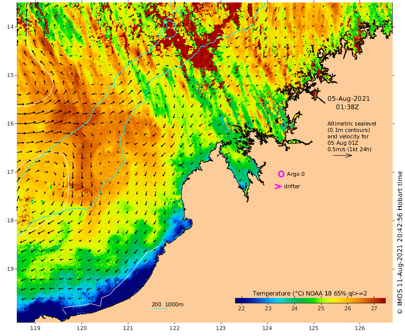Click the longitude axis label 125
Image resolution: width=405 pixels, height=336 pixels.
click(314, 328)
